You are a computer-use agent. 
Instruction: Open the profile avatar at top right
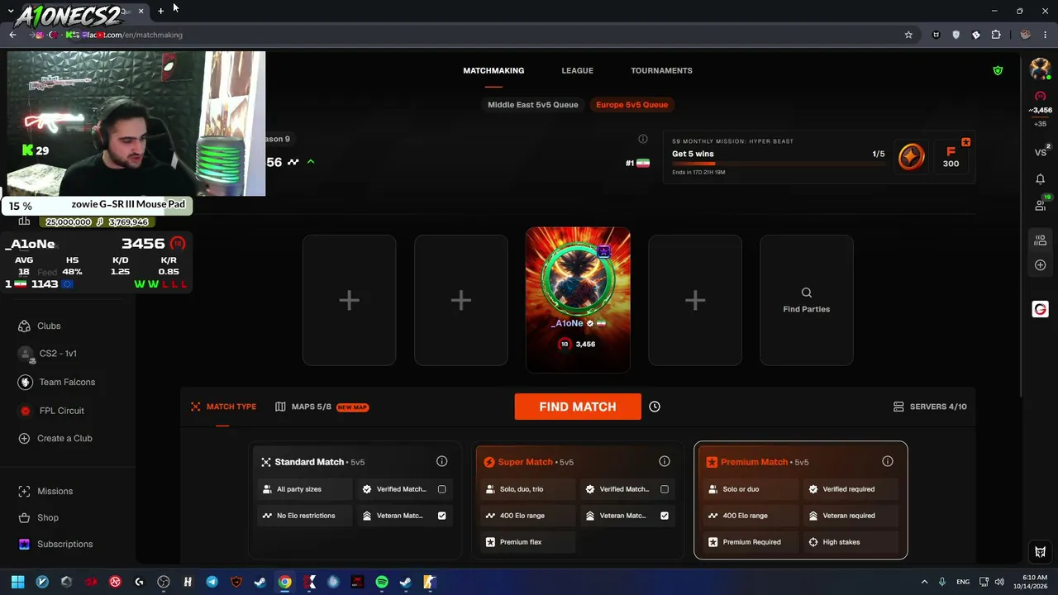click(1040, 70)
